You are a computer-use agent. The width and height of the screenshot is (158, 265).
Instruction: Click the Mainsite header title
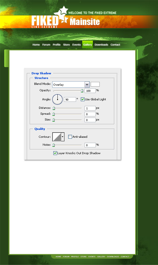(85, 21)
